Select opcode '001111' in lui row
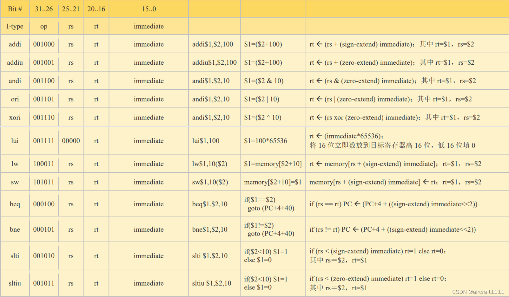This screenshot has width=509, height=297. click(44, 141)
